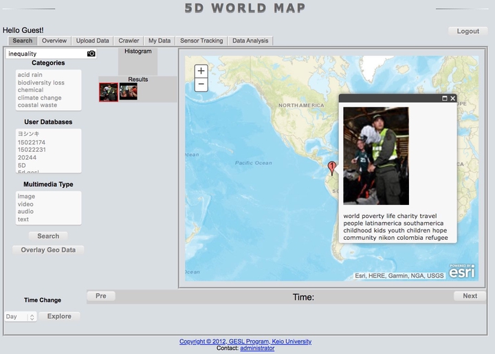Select 15022174 in User Databases list
The image size is (495, 354).
tap(32, 142)
